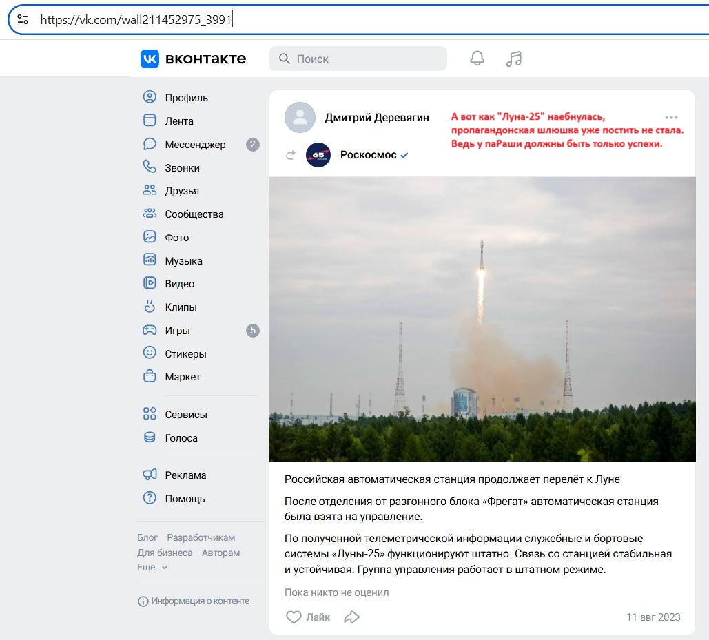Click the Авторам footer link
Screen dimensions: 709x640
coord(220,553)
